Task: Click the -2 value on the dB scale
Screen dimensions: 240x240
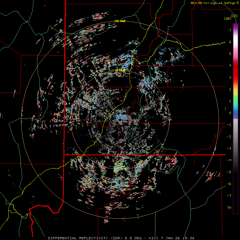Action: [x=229, y=137]
